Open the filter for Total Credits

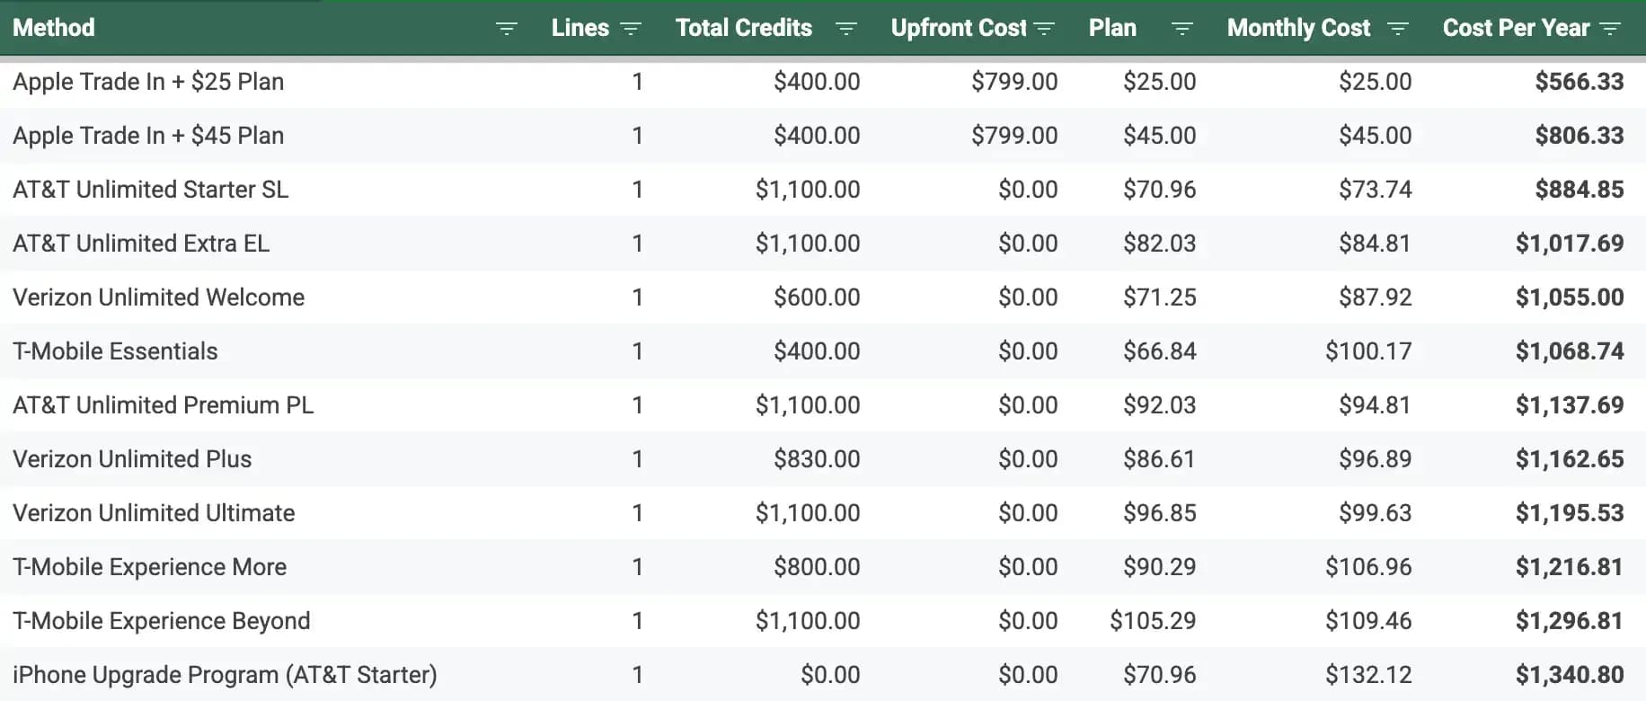point(846,28)
